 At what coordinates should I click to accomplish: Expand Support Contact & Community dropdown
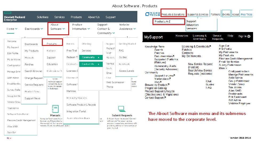(106, 29)
